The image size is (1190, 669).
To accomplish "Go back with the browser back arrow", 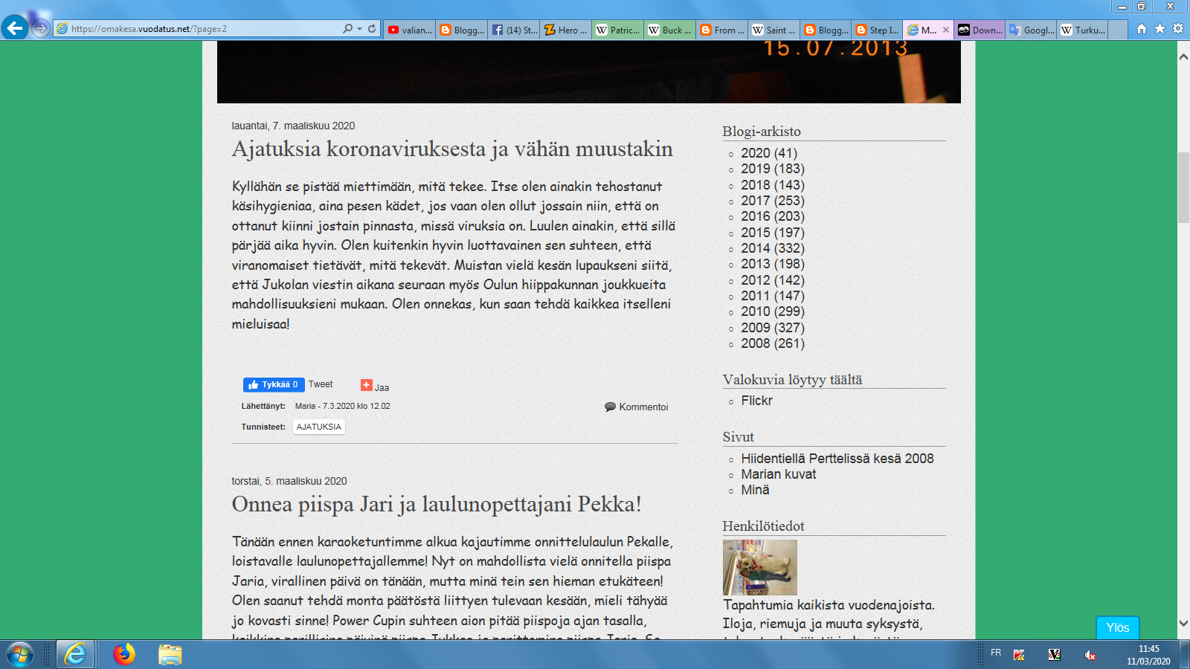I will click(x=15, y=28).
